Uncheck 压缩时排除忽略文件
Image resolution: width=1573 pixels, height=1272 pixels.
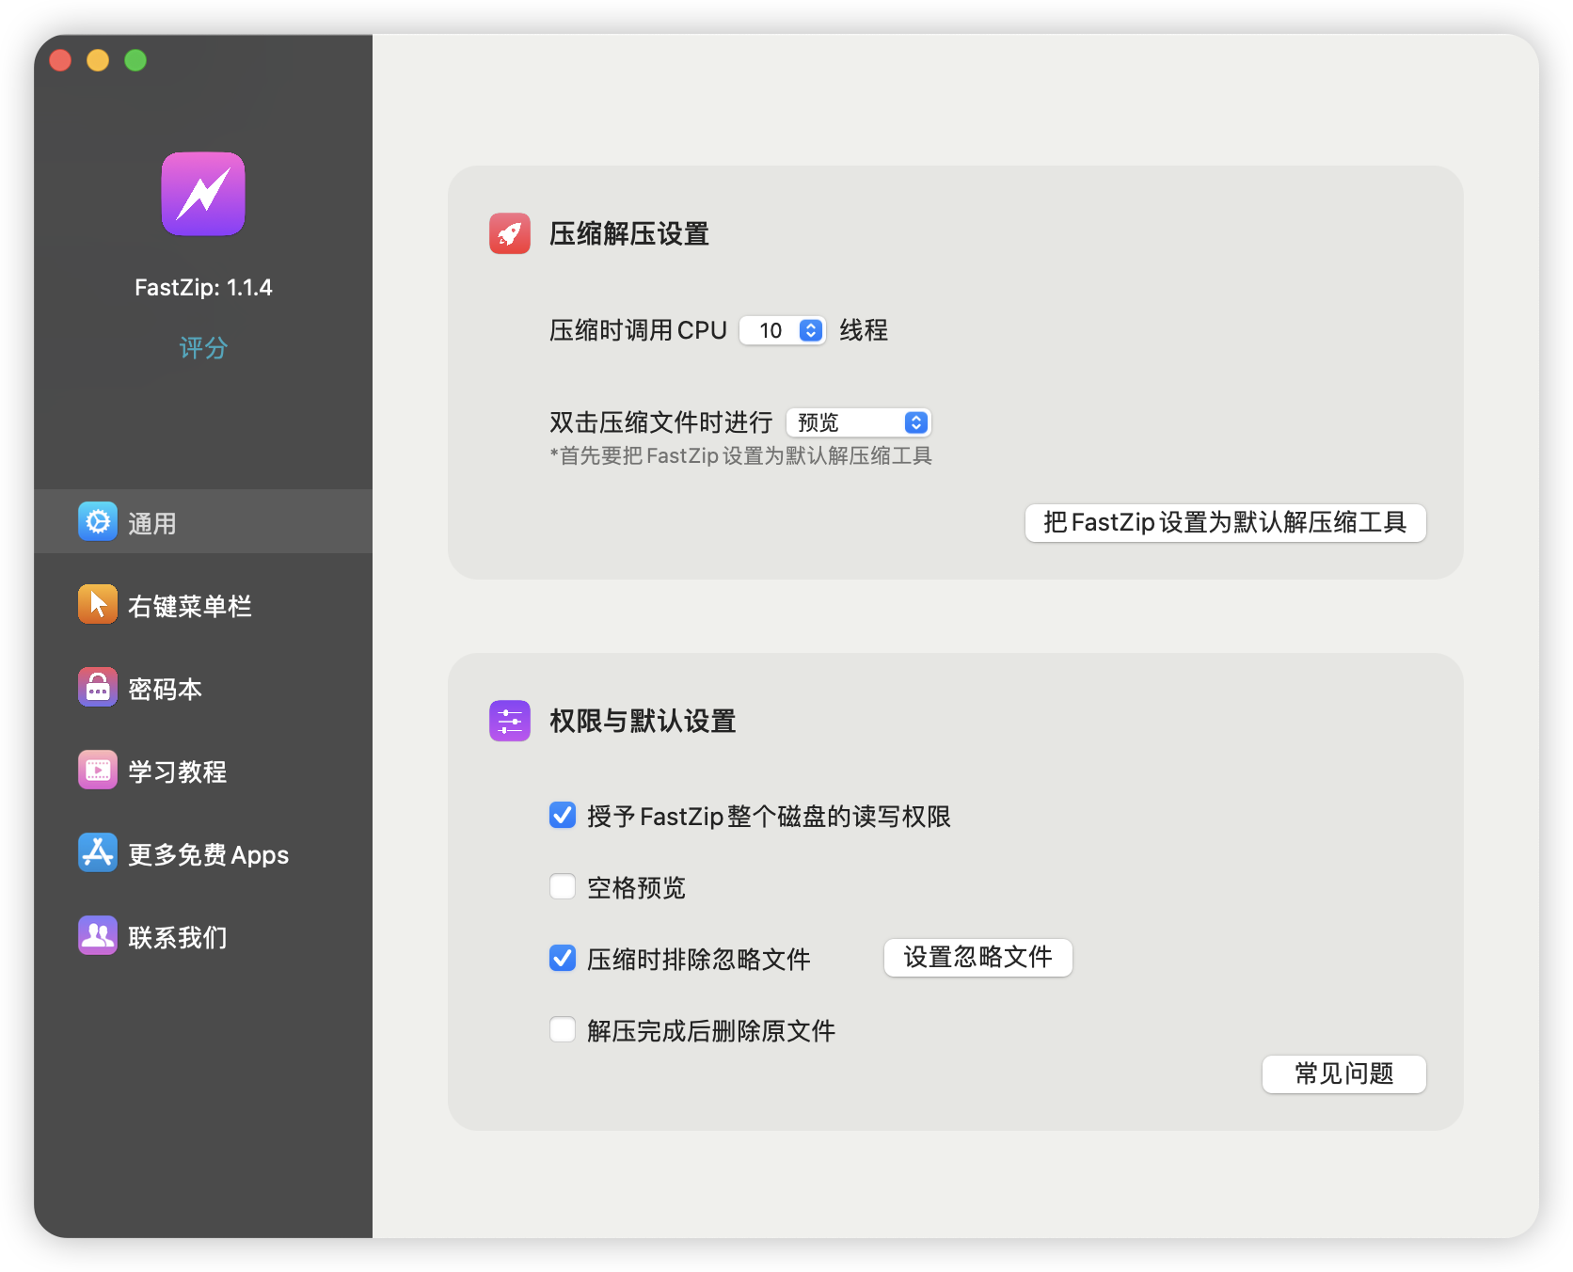pyautogui.click(x=563, y=958)
